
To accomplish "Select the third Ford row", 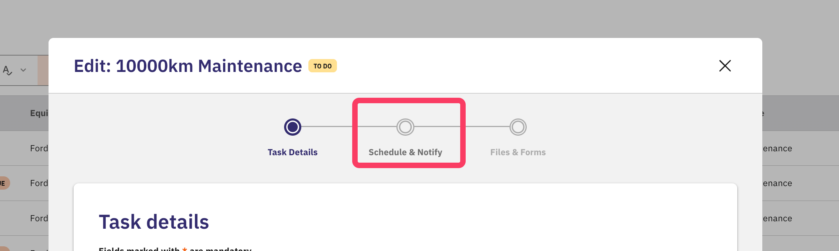I will pos(39,219).
